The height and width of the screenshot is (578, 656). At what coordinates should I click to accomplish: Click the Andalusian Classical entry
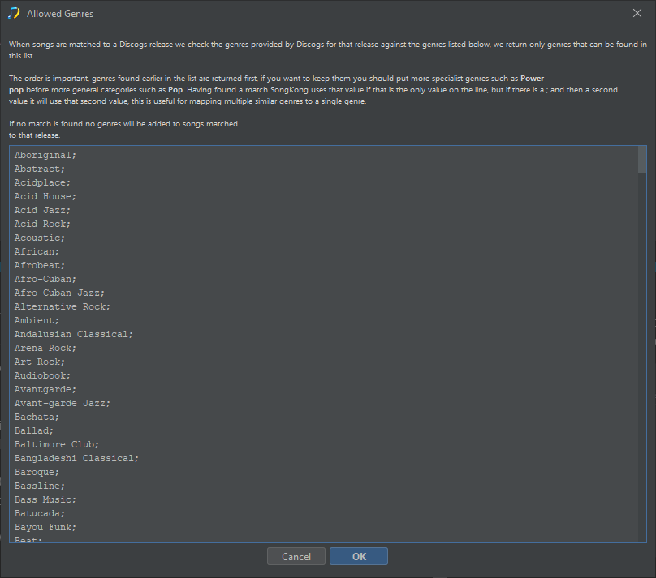click(74, 334)
